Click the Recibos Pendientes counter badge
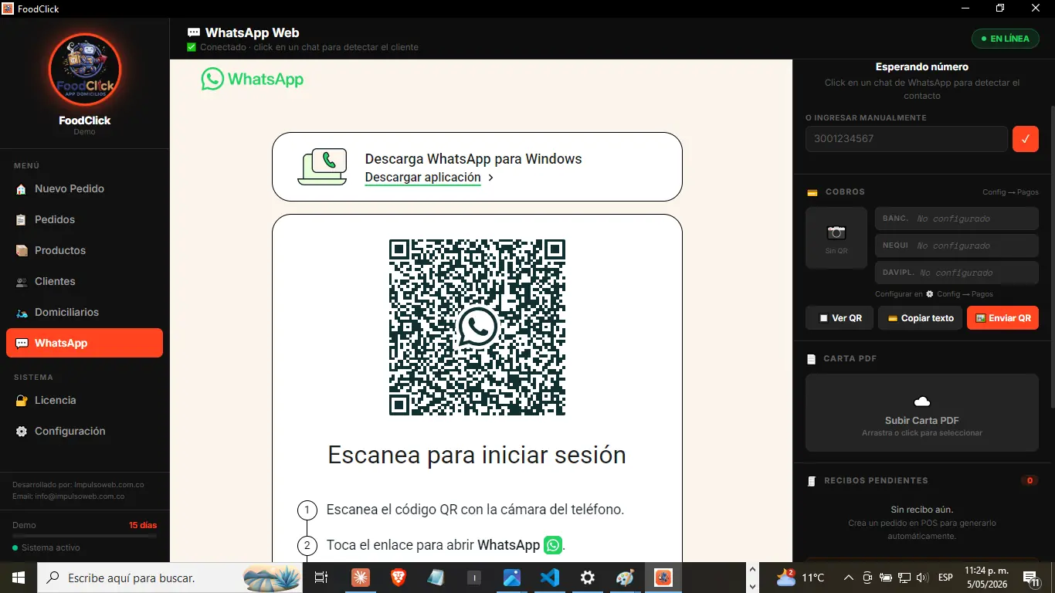 click(1030, 480)
